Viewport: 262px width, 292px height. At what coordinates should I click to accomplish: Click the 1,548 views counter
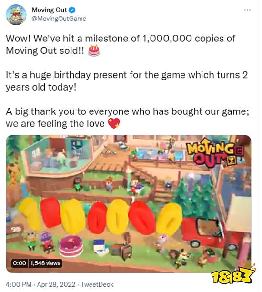point(45,263)
